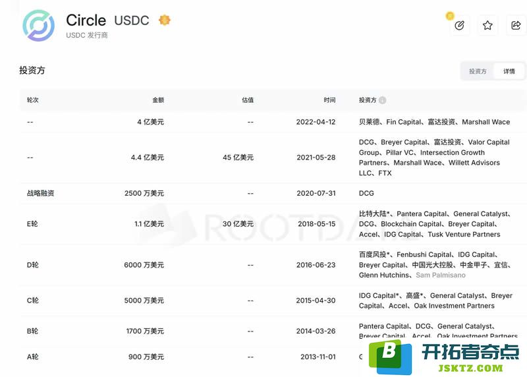Click the 6000 万美元 amount cell
The image size is (527, 377).
144,265
